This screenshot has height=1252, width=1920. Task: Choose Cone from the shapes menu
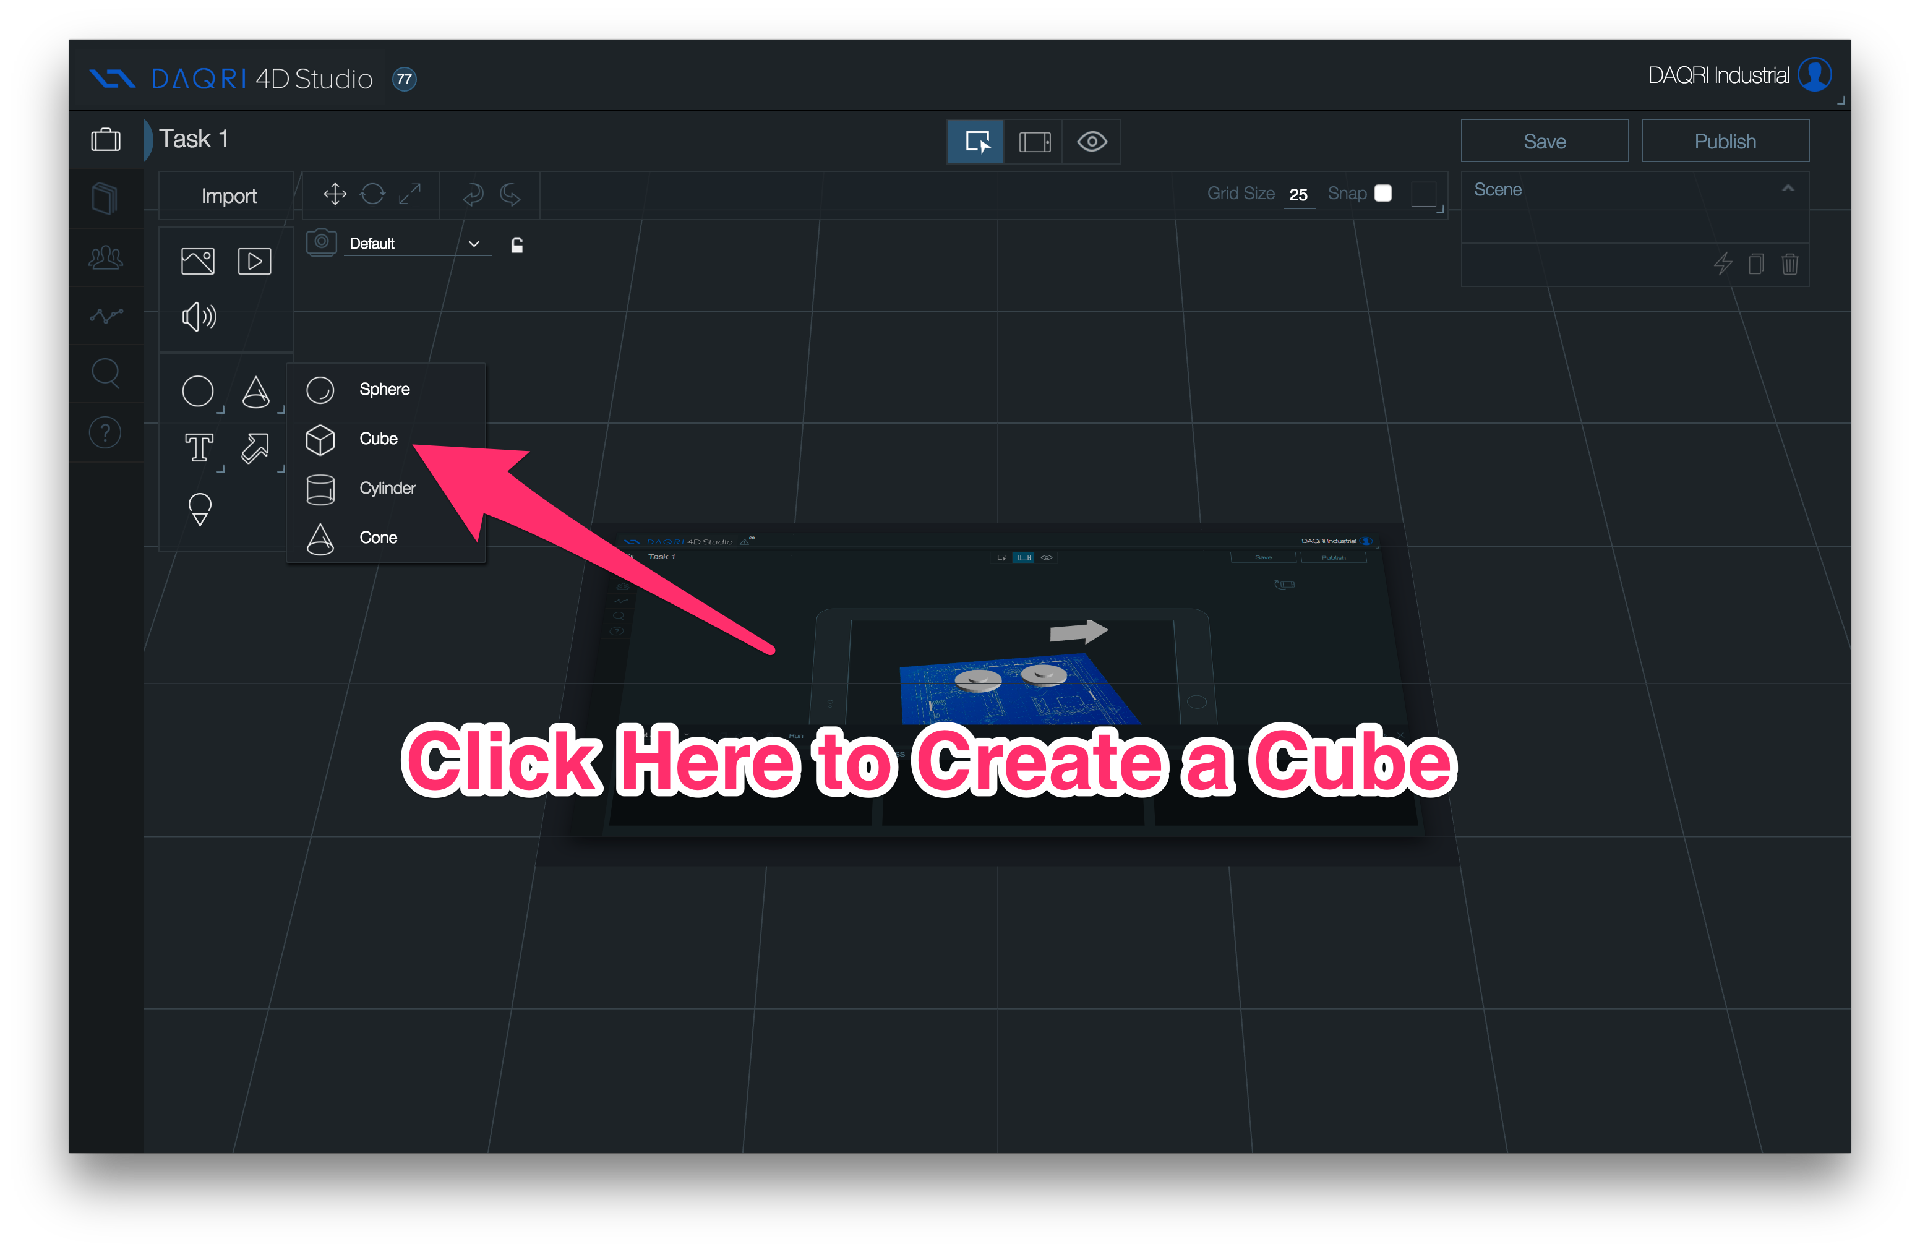pos(387,538)
